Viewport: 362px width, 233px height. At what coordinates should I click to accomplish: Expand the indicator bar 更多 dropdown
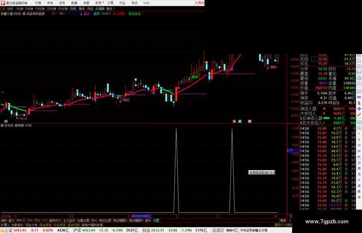pos(148,221)
